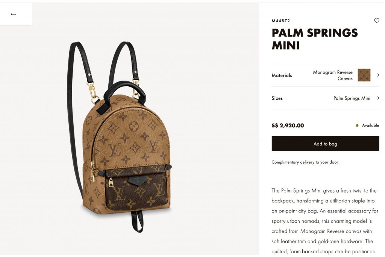Expand Sizes options chevron
This screenshot has height=257, width=385.
[x=378, y=98]
